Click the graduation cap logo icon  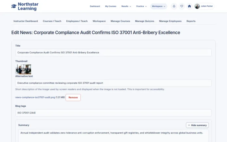click(14, 6)
